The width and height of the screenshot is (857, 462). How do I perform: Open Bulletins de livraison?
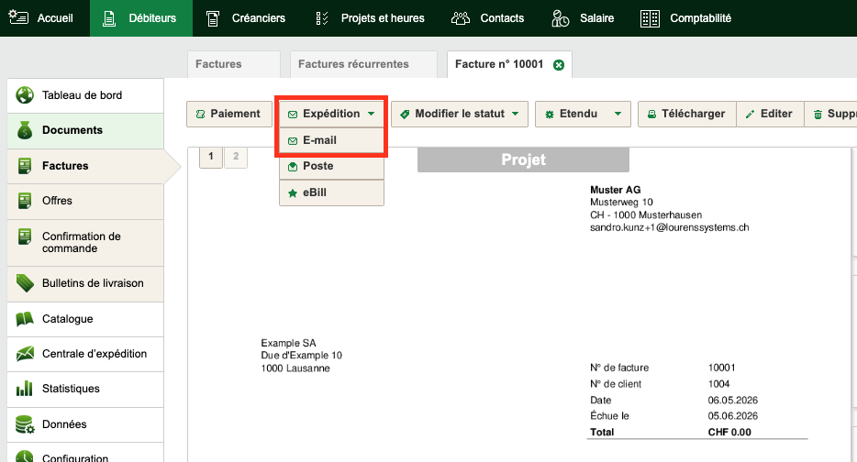point(85,283)
